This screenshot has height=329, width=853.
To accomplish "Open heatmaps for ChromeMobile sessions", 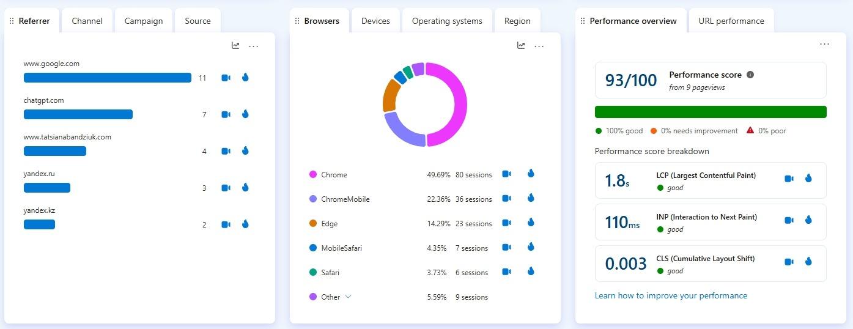I will (531, 198).
